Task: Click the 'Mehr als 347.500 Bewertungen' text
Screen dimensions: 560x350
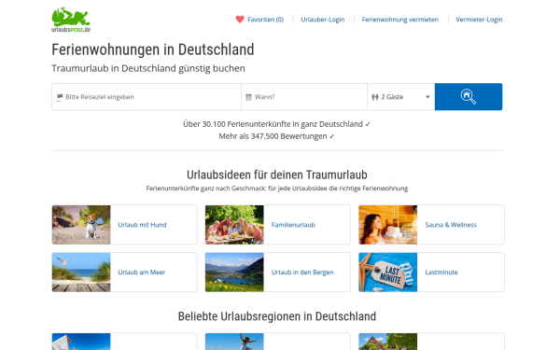Action: click(277, 136)
